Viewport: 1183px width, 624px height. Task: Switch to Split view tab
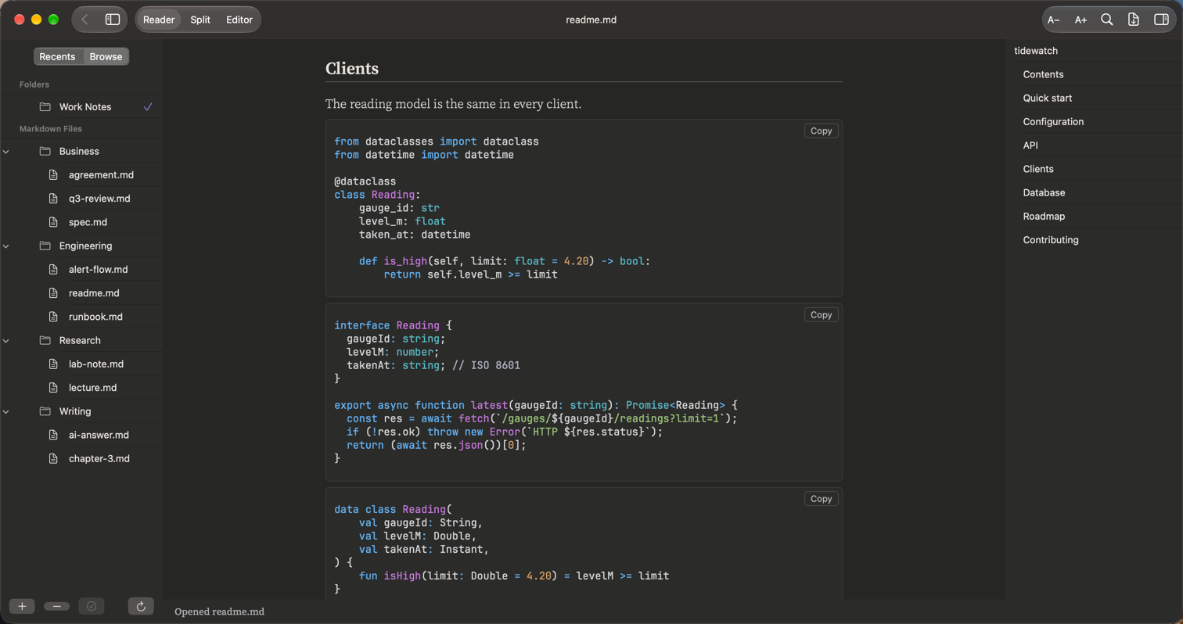(x=200, y=20)
